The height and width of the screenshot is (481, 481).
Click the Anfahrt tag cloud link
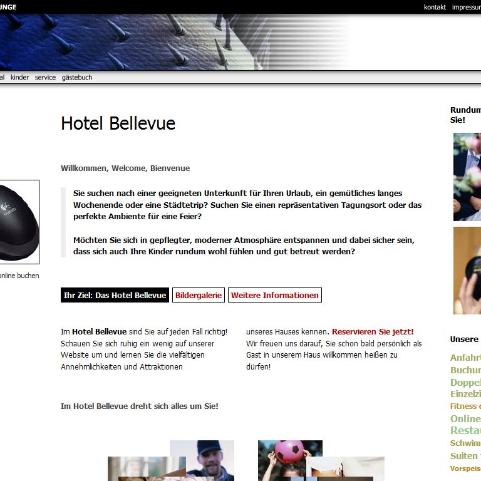(x=465, y=358)
